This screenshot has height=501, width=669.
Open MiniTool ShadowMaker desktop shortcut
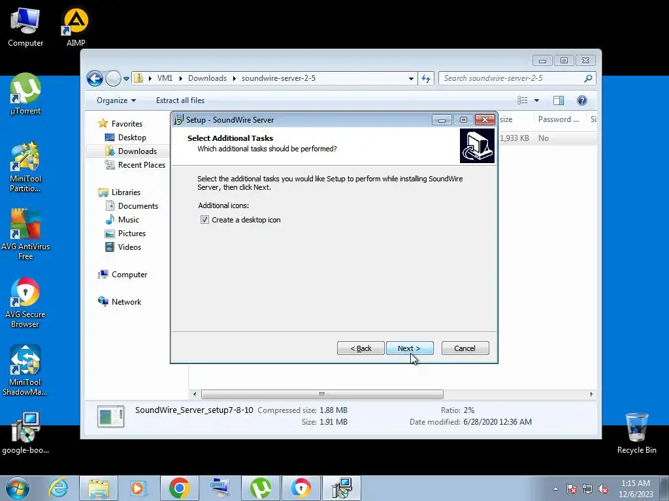(25, 371)
